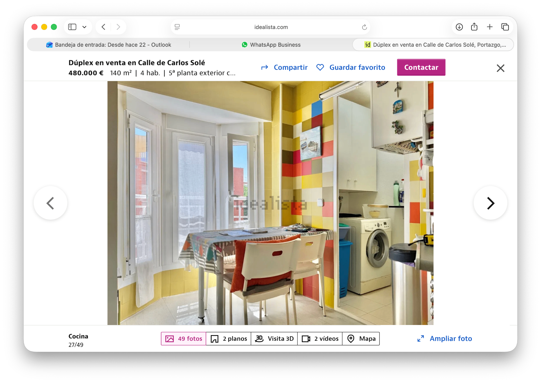Screen dimensions: 541x383
Task: Open the page reader icon in address bar
Action: (177, 27)
